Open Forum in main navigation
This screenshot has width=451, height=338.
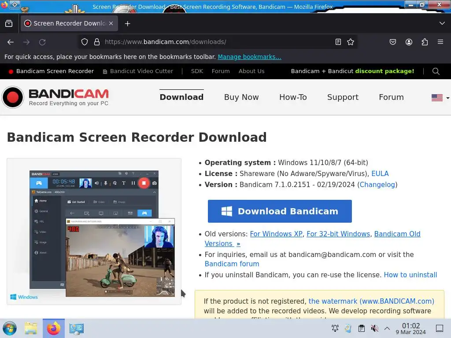click(x=391, y=97)
